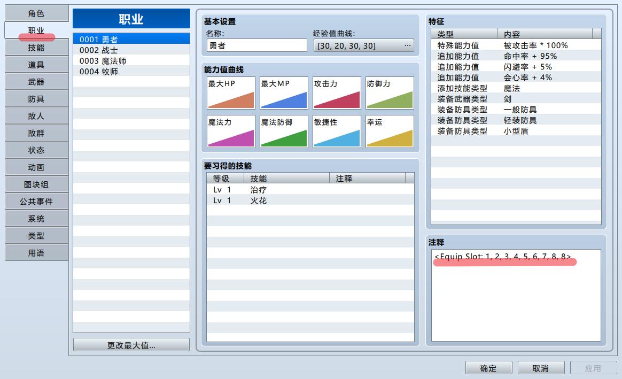Click the 更改最大值 button
The width and height of the screenshot is (622, 379).
point(131,345)
